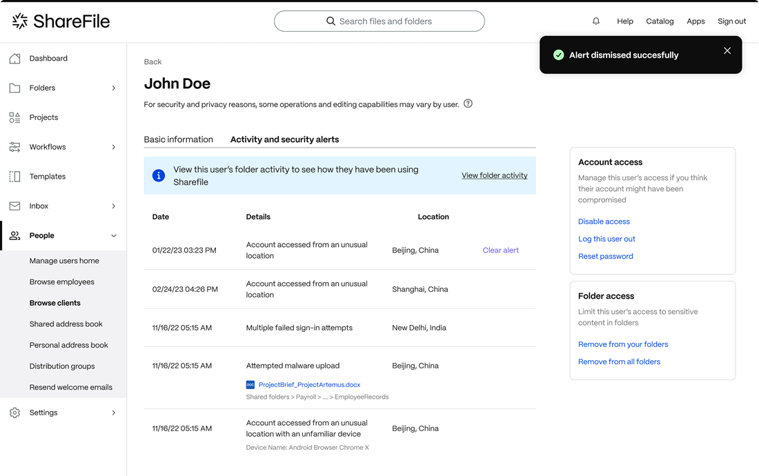
Task: Click the green success checkmark icon
Action: pyautogui.click(x=559, y=55)
